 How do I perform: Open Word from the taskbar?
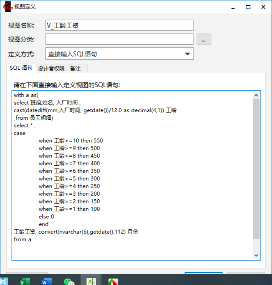[x=47, y=281]
